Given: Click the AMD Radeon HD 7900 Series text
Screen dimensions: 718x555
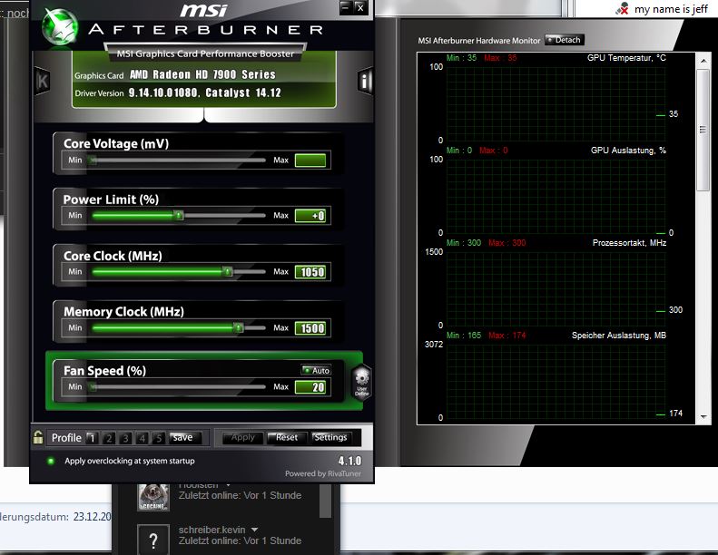Looking at the screenshot, I should [x=202, y=74].
